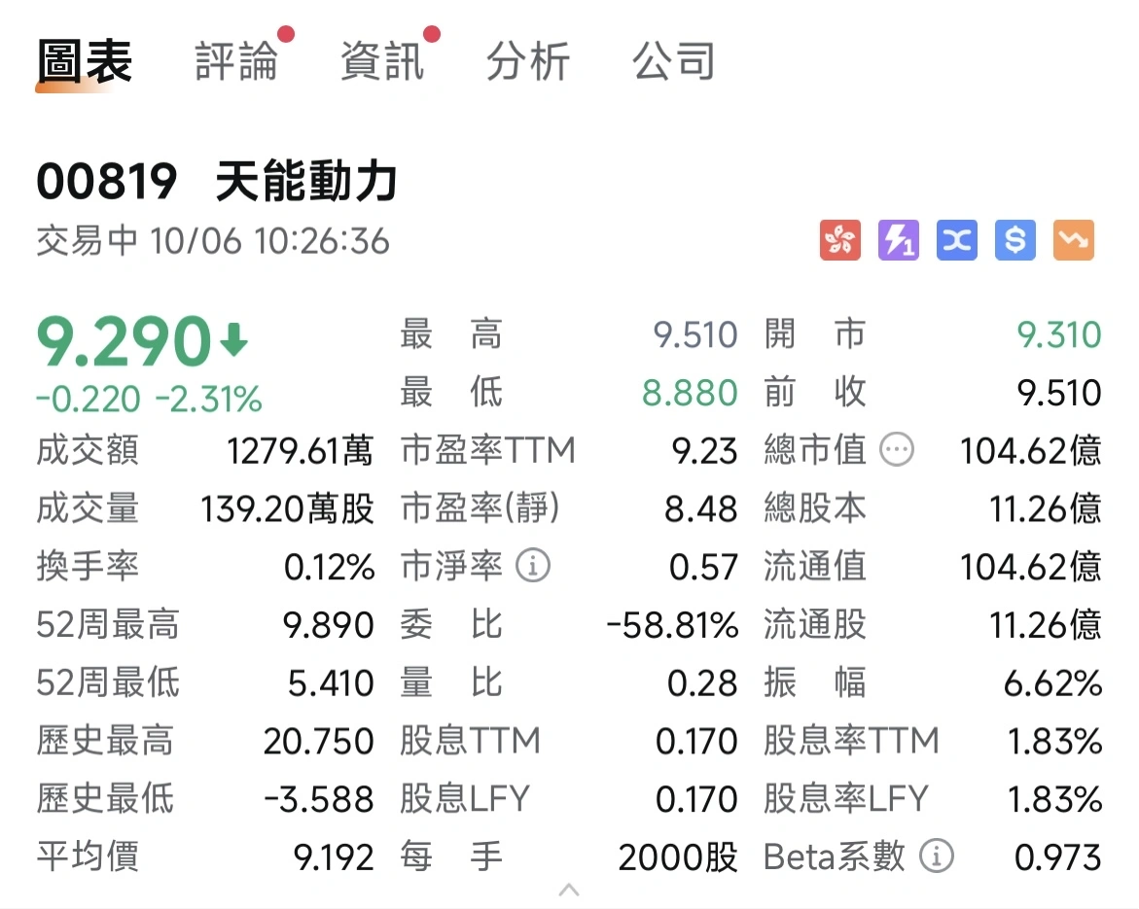Switch to the 評論 comments tab
This screenshot has height=909, width=1139.
tap(236, 61)
